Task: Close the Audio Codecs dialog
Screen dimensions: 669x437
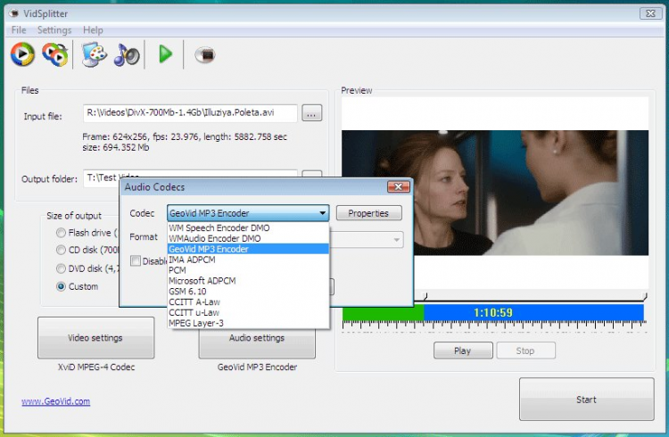Action: click(399, 187)
